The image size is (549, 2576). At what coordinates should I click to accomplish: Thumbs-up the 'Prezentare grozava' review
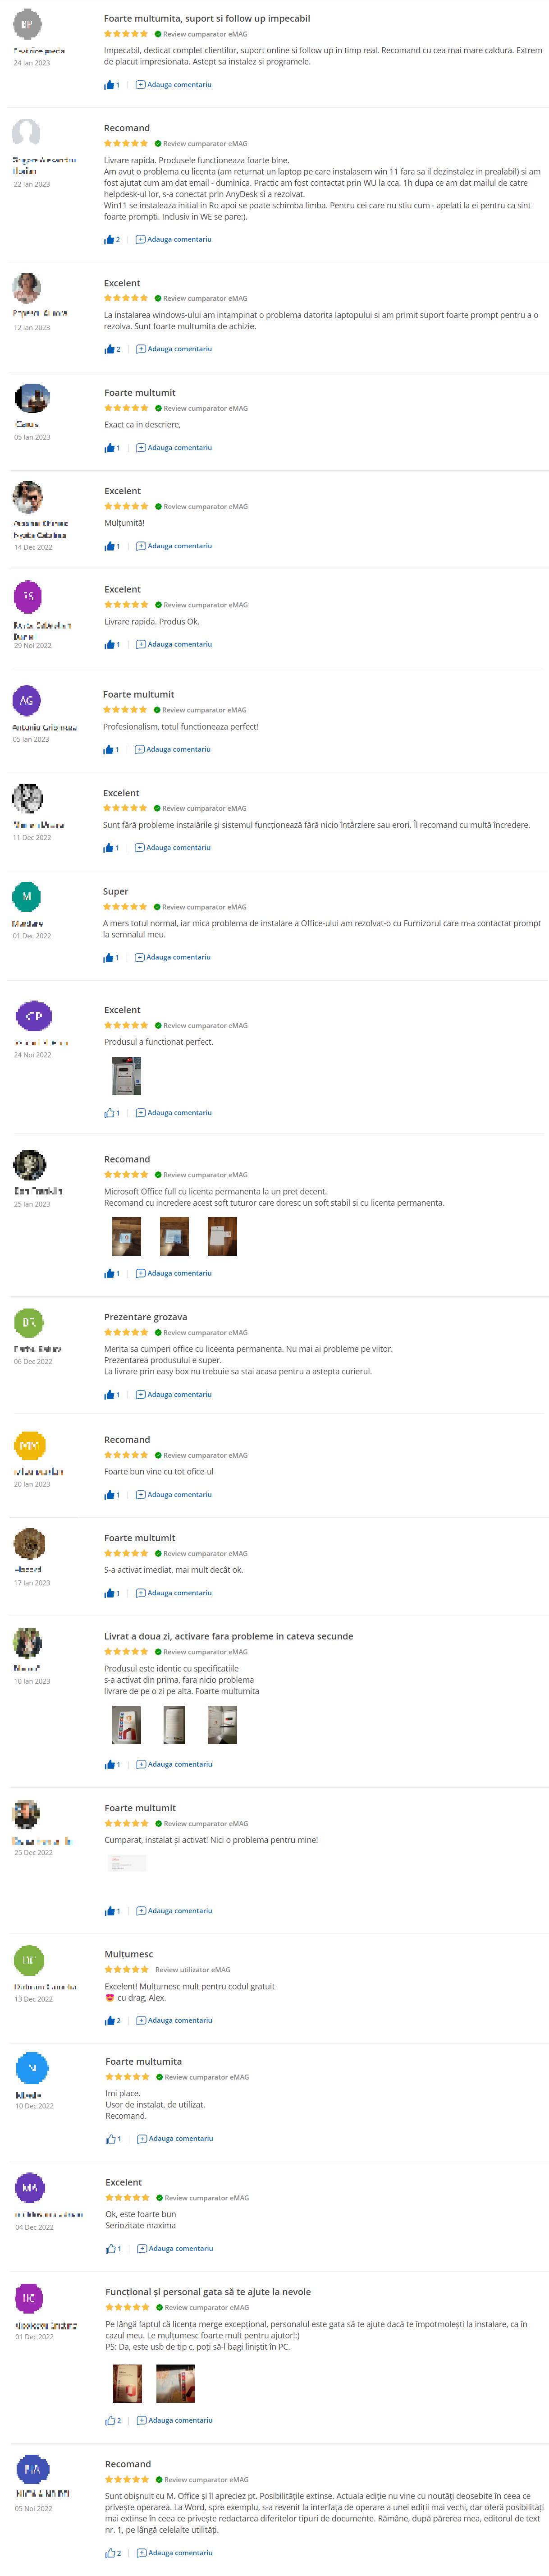[109, 1395]
